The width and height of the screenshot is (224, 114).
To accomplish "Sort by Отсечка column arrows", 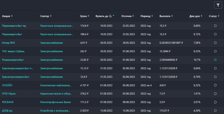I will pyautogui.click(x=133, y=16).
